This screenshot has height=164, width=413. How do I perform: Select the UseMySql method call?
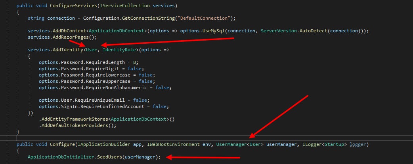(214, 31)
